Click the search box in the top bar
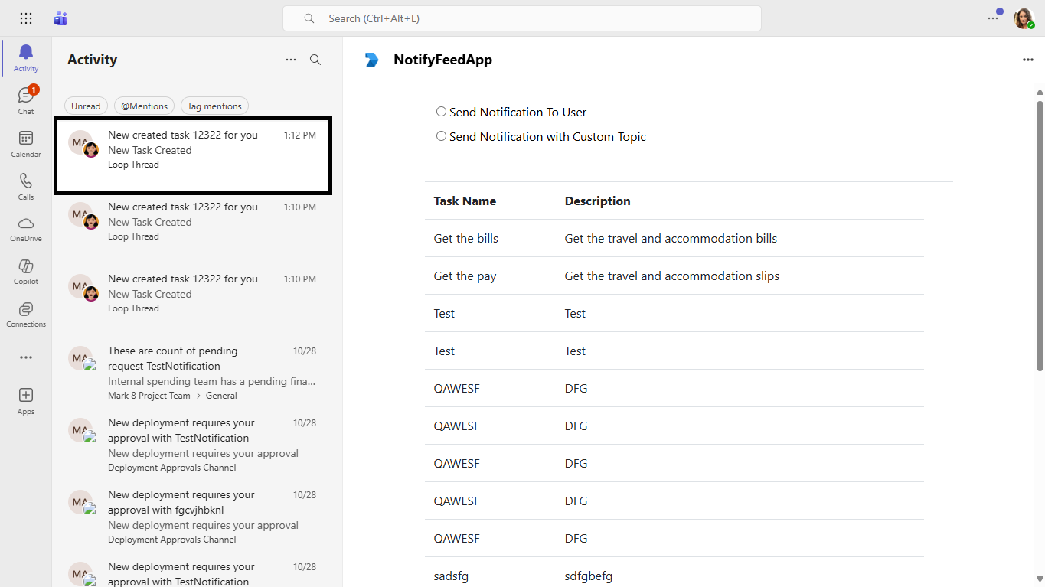Screen dimensions: 1045x587 pos(522,18)
